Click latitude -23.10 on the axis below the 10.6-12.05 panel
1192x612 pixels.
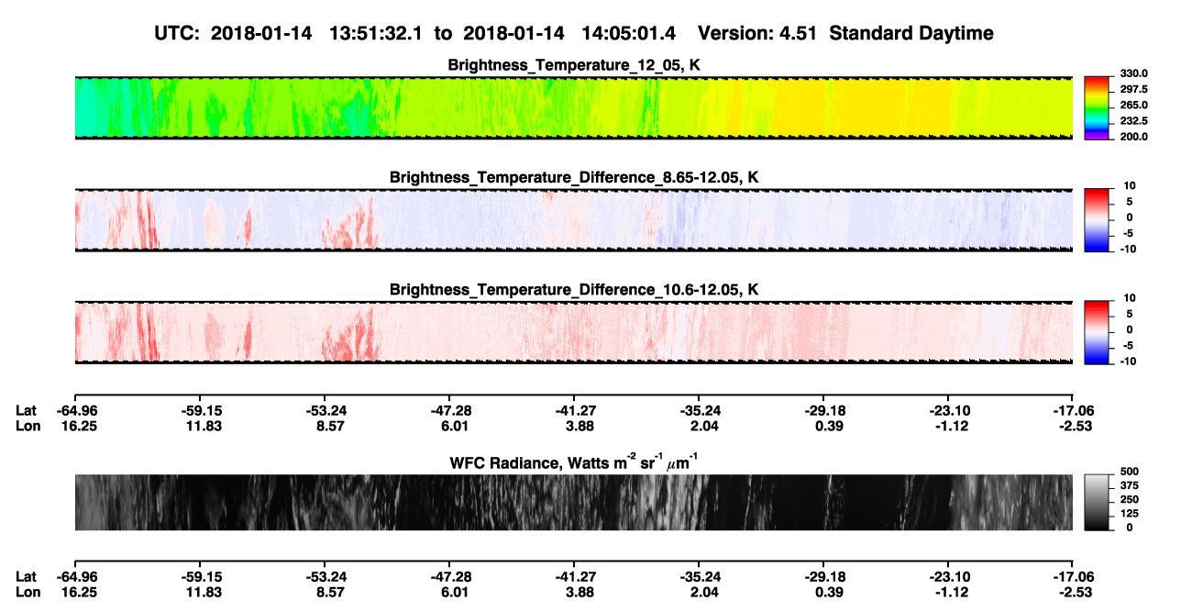948,410
